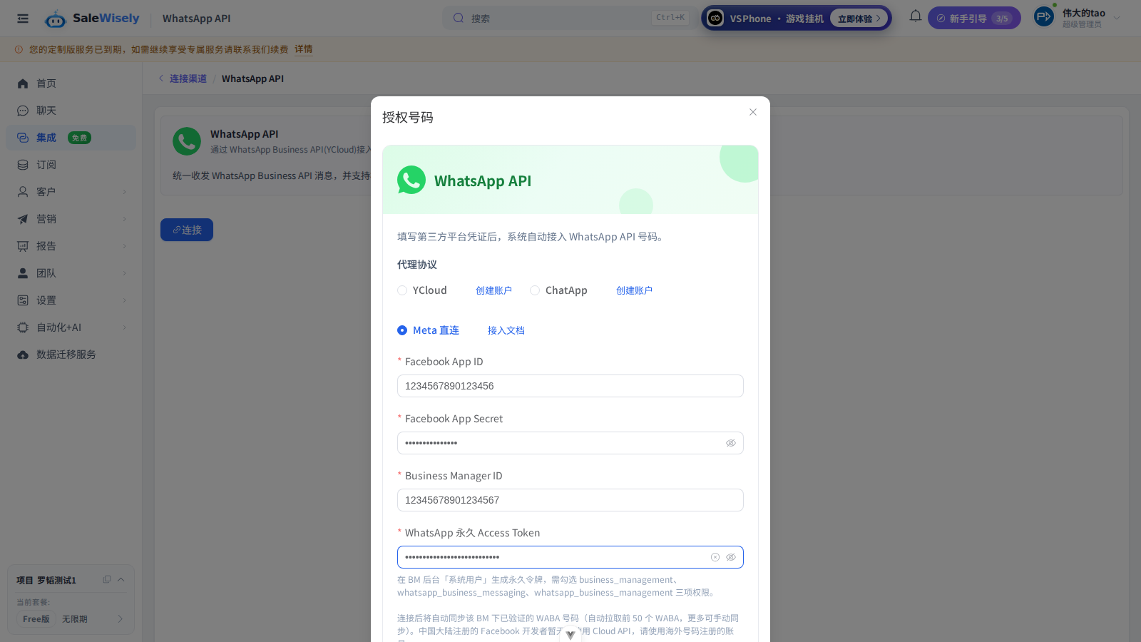Open the 首页 sidebar item
The height and width of the screenshot is (642, 1141).
[x=71, y=83]
